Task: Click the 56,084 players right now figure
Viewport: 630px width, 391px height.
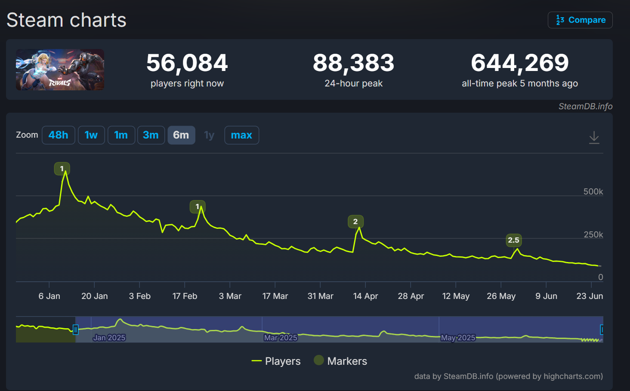Action: click(x=187, y=63)
